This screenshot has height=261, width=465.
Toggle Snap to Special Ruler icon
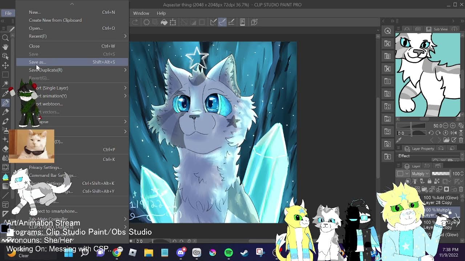222,22
